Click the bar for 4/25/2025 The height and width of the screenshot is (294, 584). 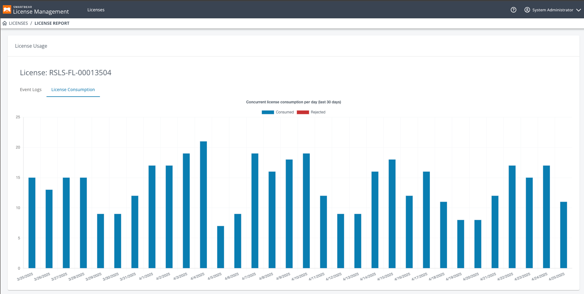563,235
